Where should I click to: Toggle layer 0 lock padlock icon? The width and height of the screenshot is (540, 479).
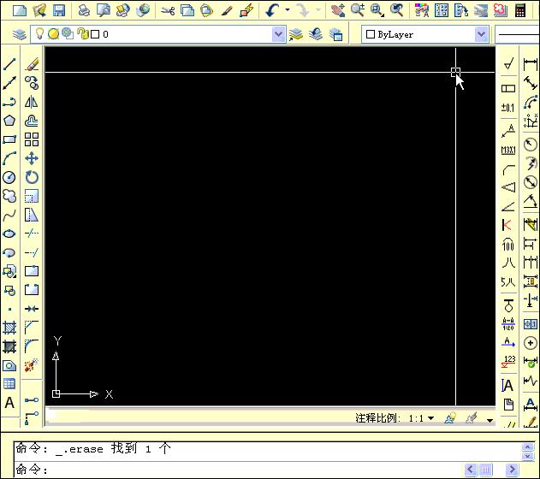pos(83,33)
